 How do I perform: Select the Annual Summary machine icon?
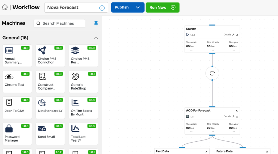pos(9,51)
